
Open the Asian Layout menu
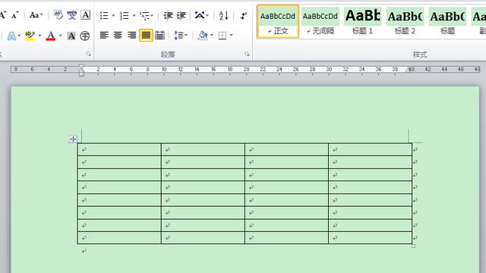[x=201, y=15]
